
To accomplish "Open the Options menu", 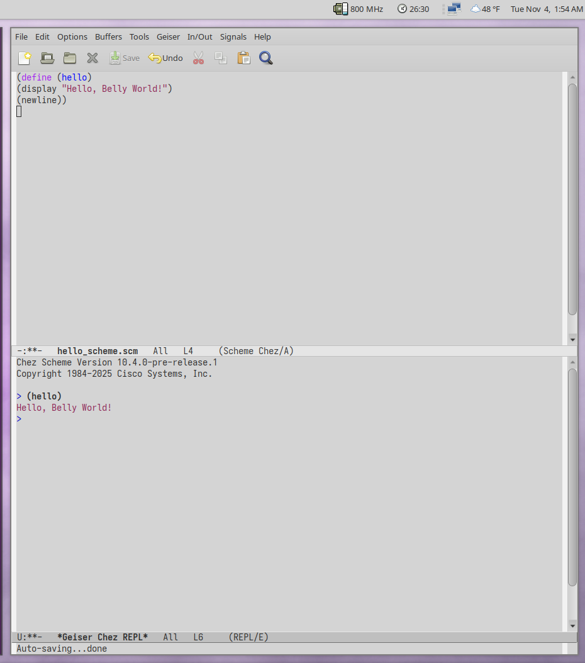I will (x=72, y=36).
